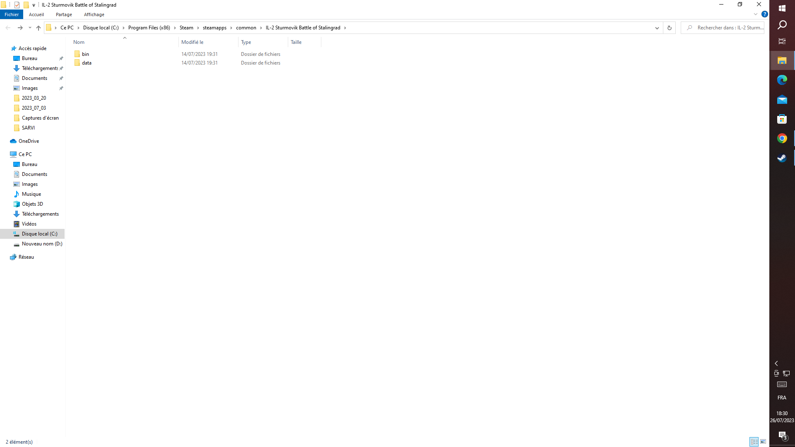The height and width of the screenshot is (447, 795).
Task: Navigate to Program Files (x86) breadcrumb
Action: pos(149,28)
